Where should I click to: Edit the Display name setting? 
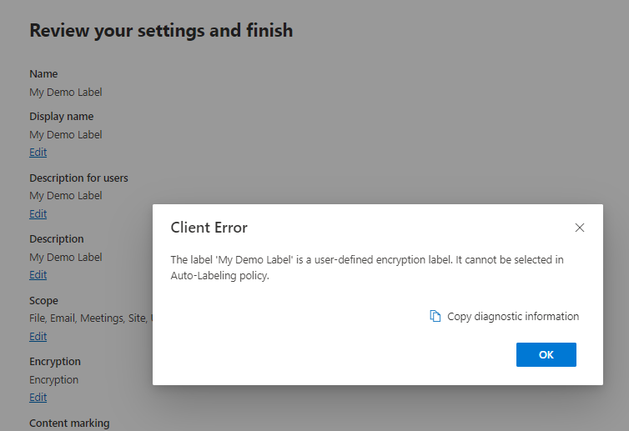38,153
